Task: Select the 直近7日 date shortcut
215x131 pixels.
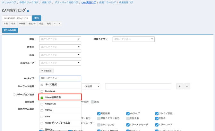Action: (x=32, y=24)
